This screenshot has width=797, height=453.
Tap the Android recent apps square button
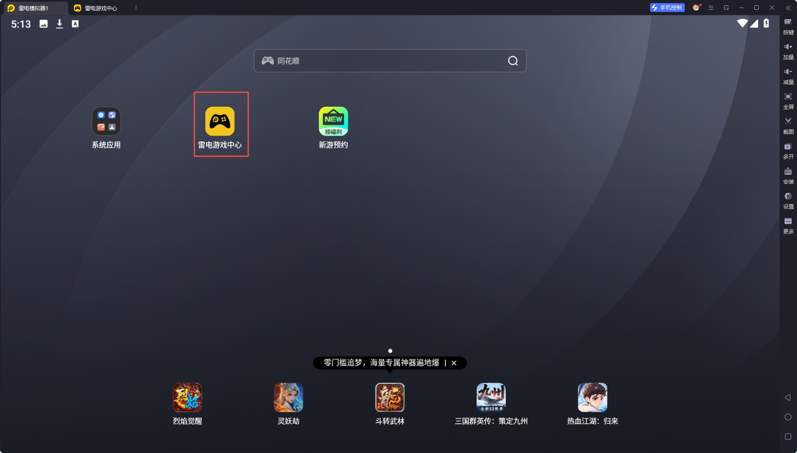coord(788,437)
